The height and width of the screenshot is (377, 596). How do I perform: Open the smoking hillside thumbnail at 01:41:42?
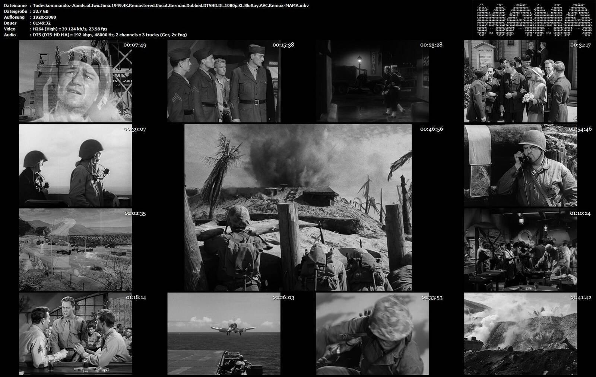520,334
